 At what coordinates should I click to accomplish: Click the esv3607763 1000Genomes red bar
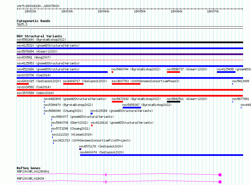pos(126,84)
